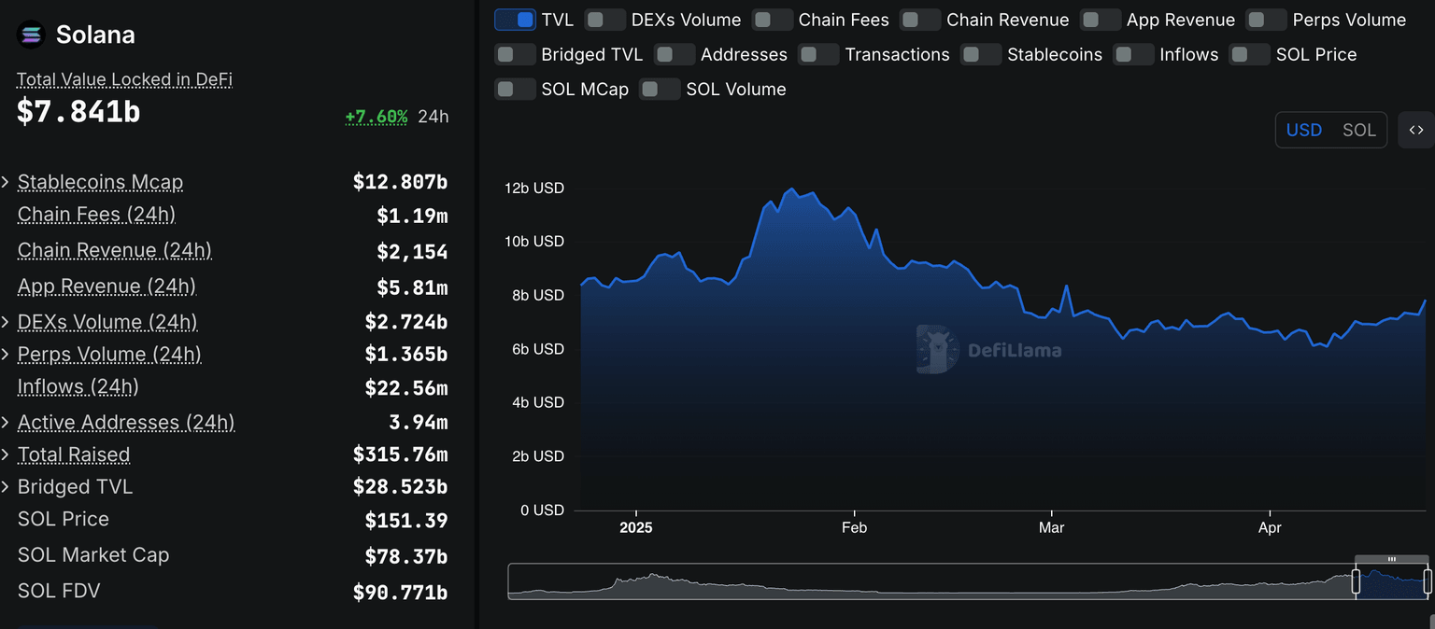
Task: Click the App Revenue (24h) label
Action: (107, 286)
